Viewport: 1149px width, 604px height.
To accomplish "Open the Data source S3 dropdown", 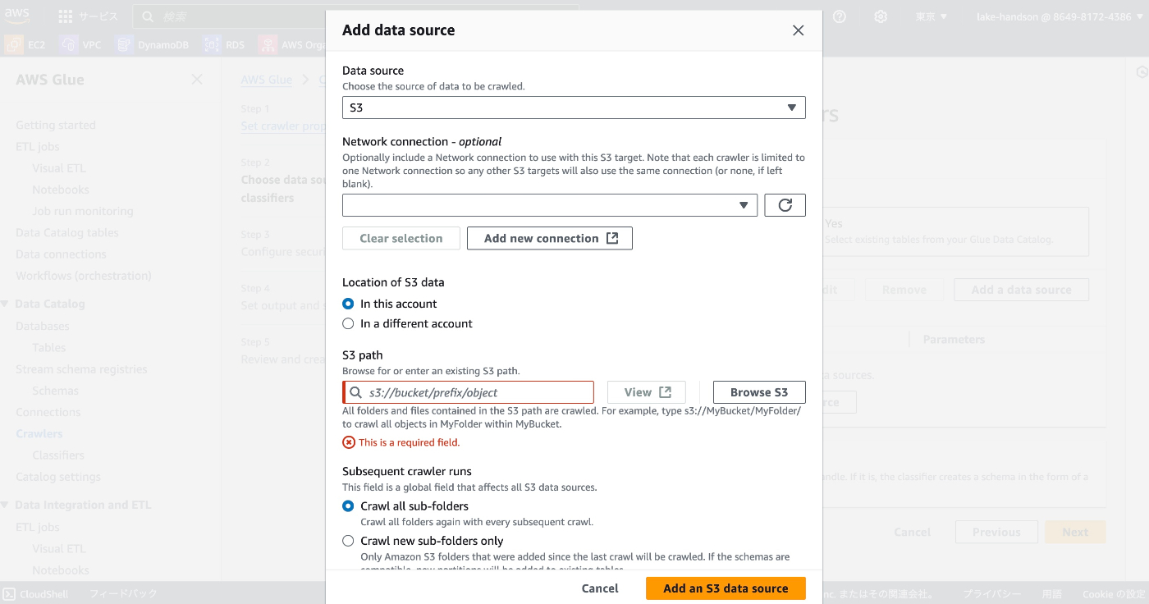I will 573,108.
